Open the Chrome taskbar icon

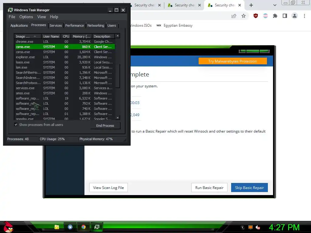(x=84, y=227)
